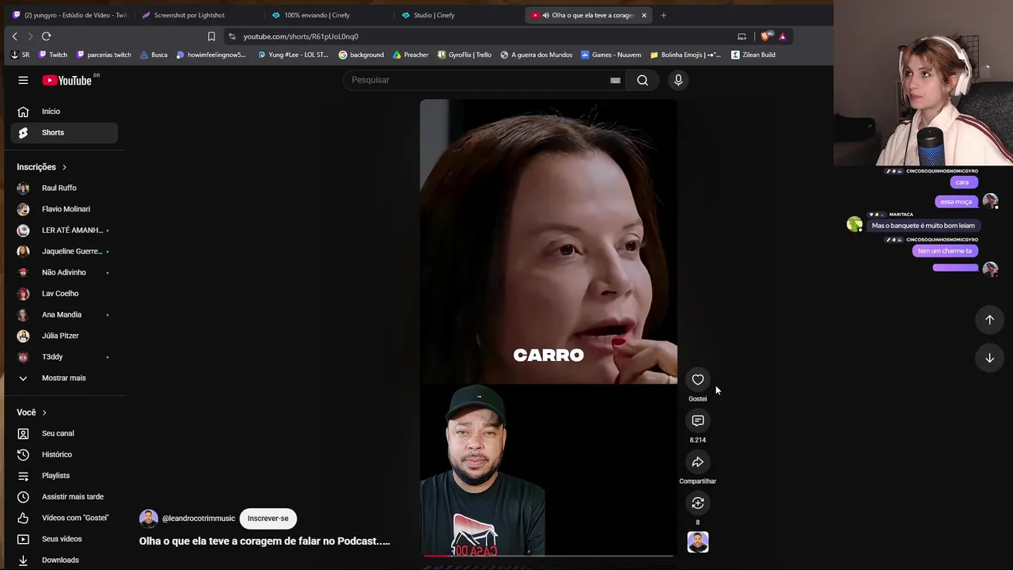
Task: Open Jaqueline Guerre... channel subscription
Action: point(64,252)
